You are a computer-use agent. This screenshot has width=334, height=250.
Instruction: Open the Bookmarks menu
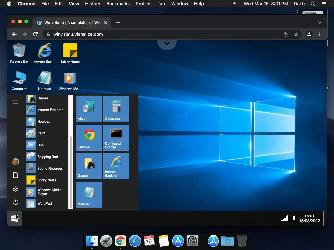coord(118,4)
